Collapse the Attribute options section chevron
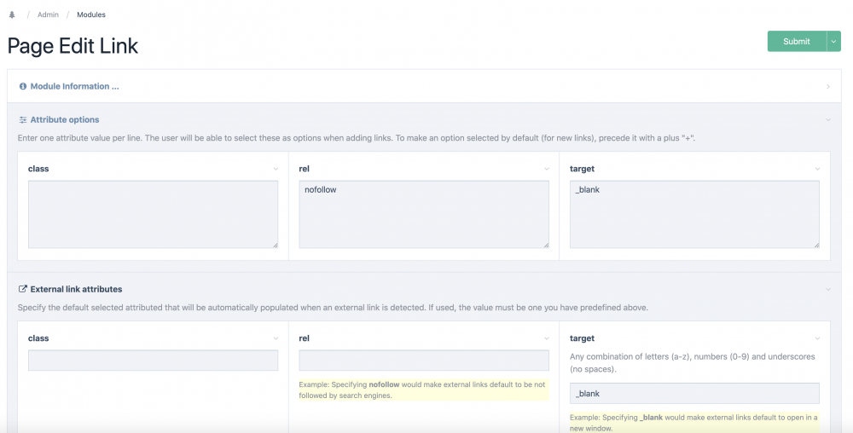Screen dimensions: 853x433 coord(827,120)
